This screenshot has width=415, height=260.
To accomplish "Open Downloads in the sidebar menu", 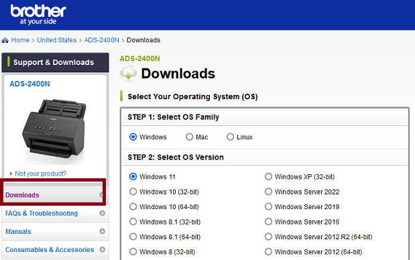I will (22, 195).
